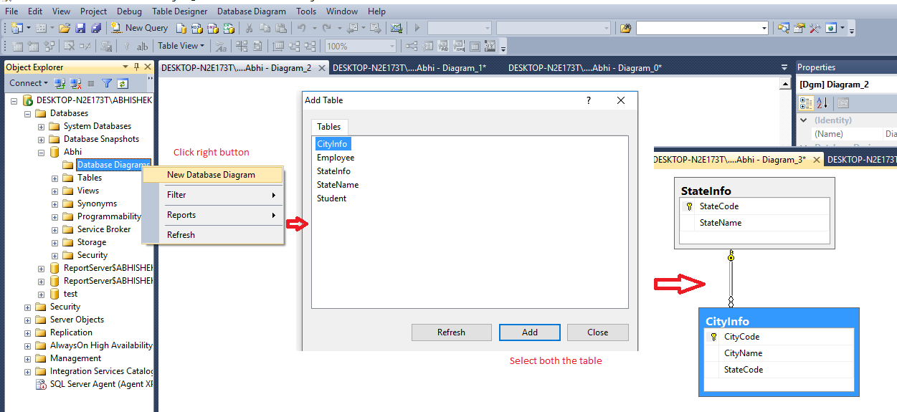The image size is (897, 412).
Task: Click the Disconnect server icon
Action: (x=75, y=83)
